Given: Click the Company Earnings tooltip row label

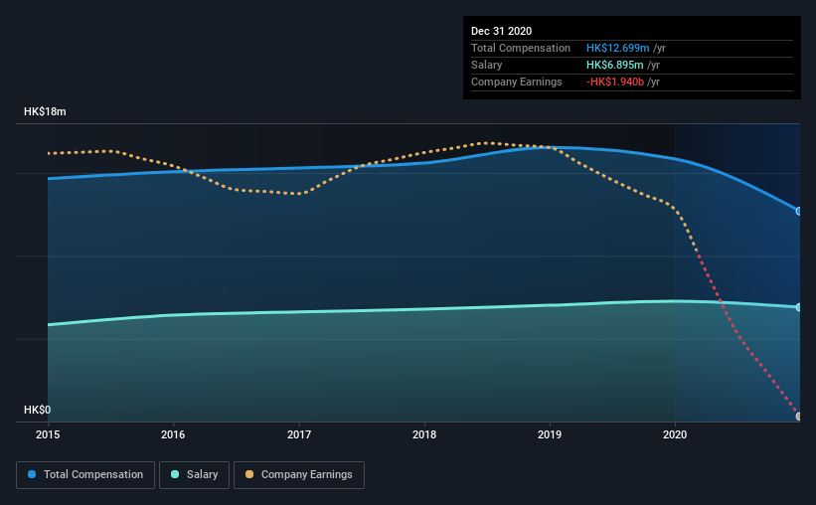Looking at the screenshot, I should (x=516, y=82).
